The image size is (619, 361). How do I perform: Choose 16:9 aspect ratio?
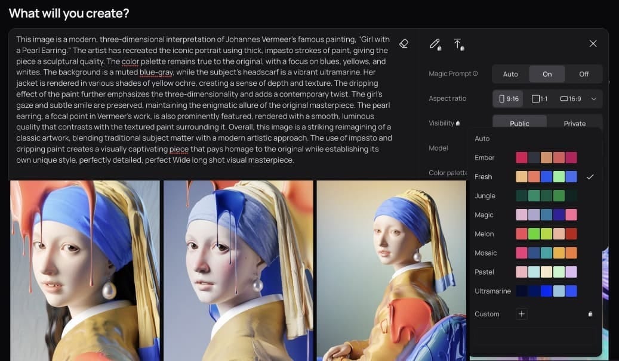[571, 98]
